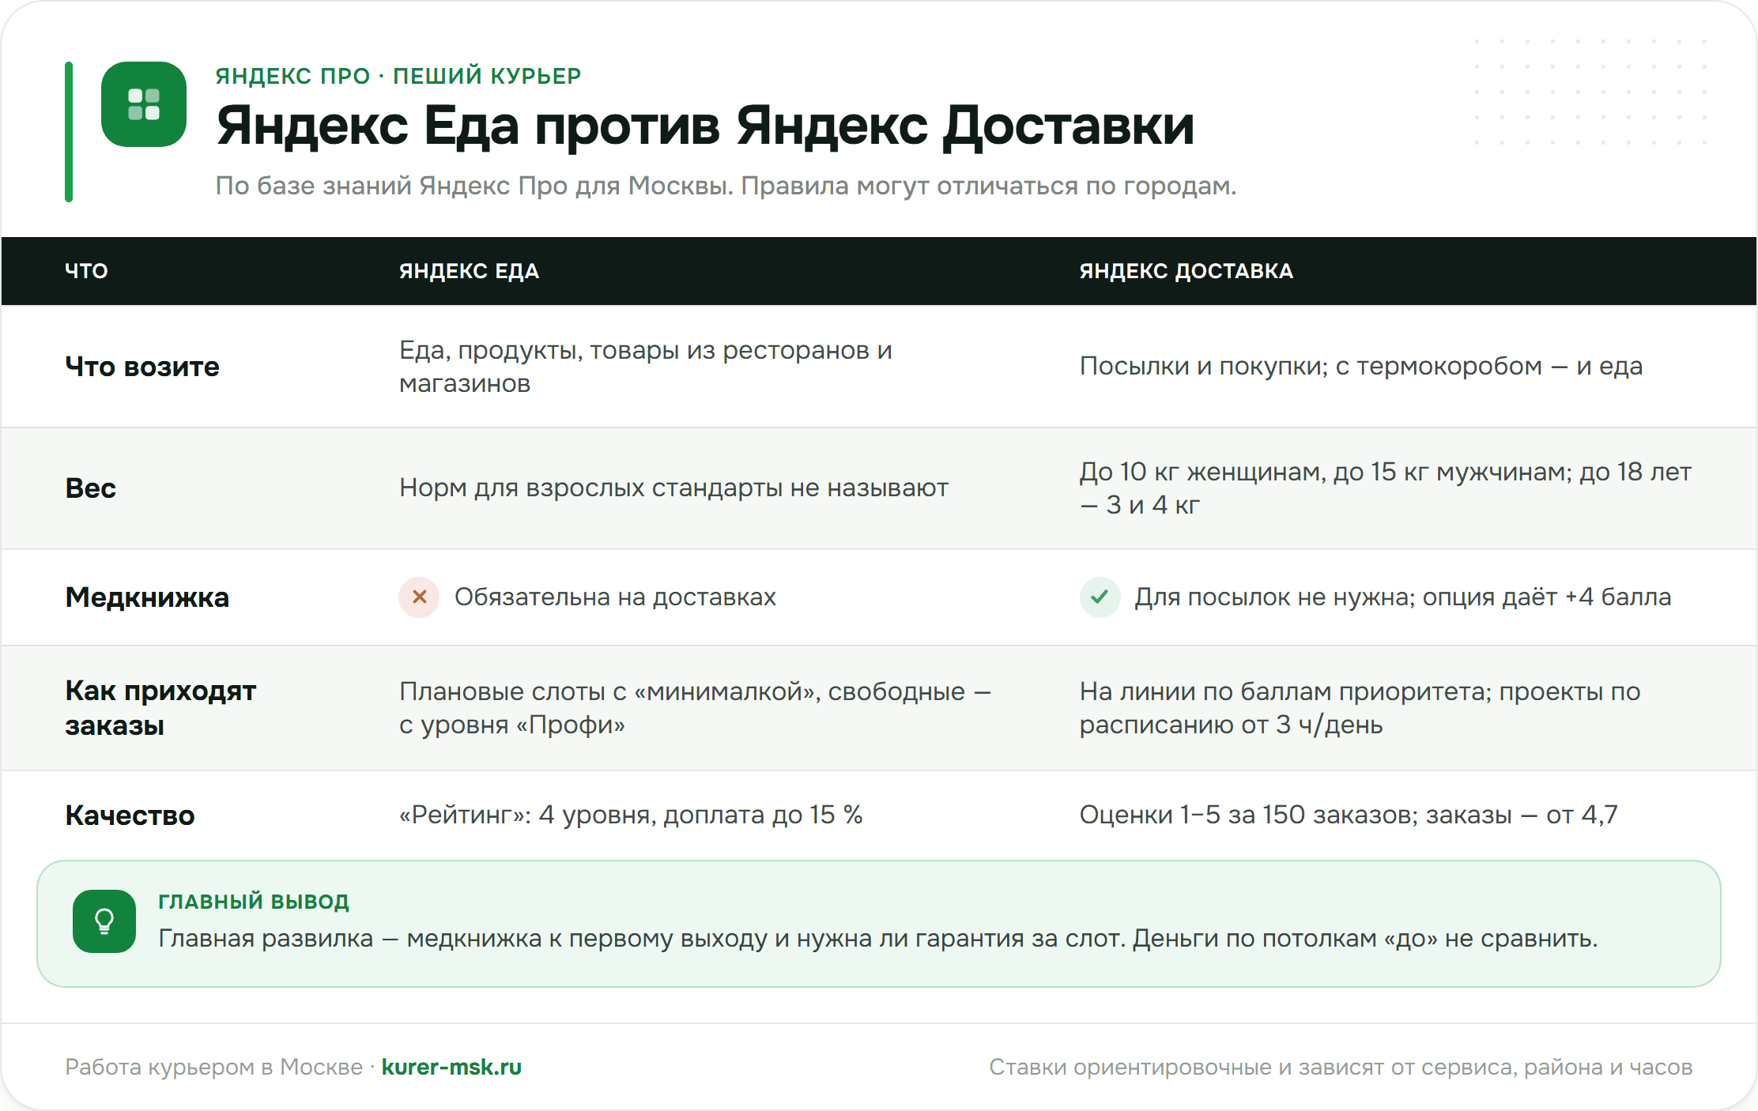1758x1111 pixels.
Task: Click the ЧТО column header
Action: 86,271
